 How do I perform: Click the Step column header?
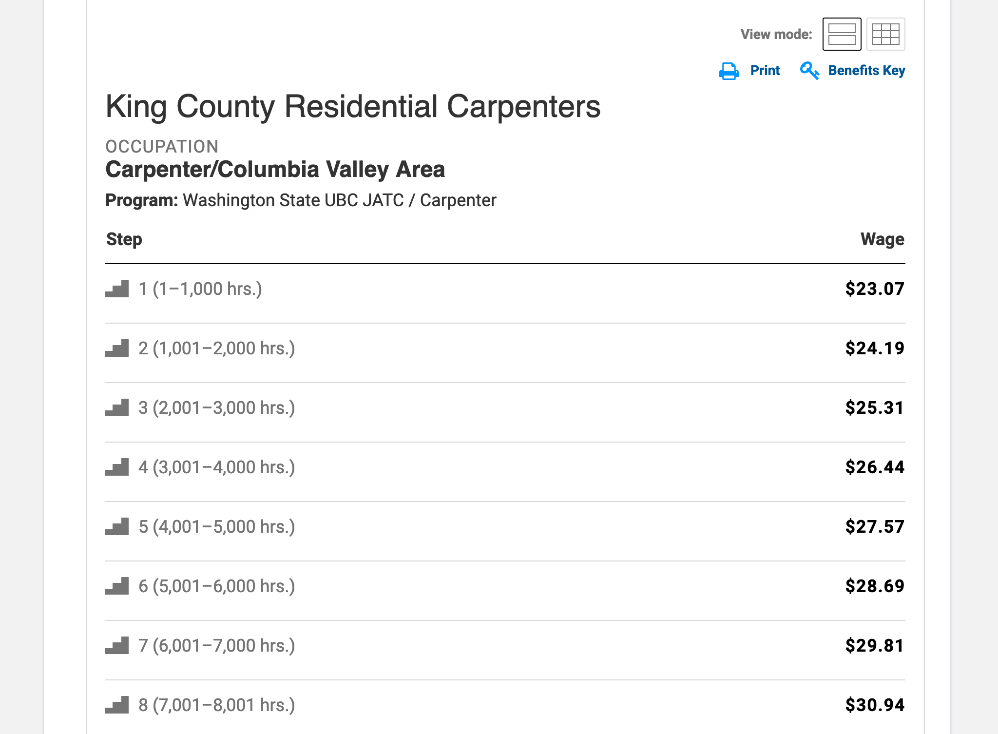(x=124, y=240)
